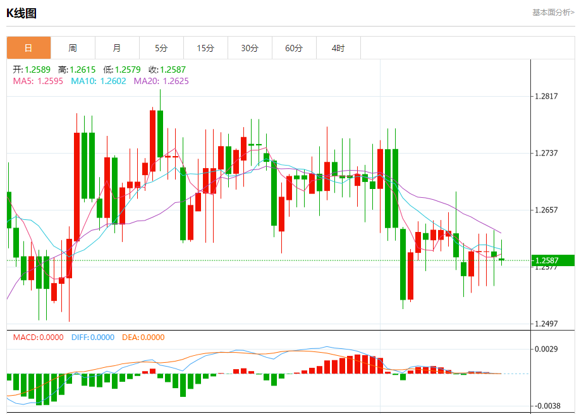Open the 30分 interval tab
This screenshot has height=414, width=579.
pyautogui.click(x=250, y=48)
